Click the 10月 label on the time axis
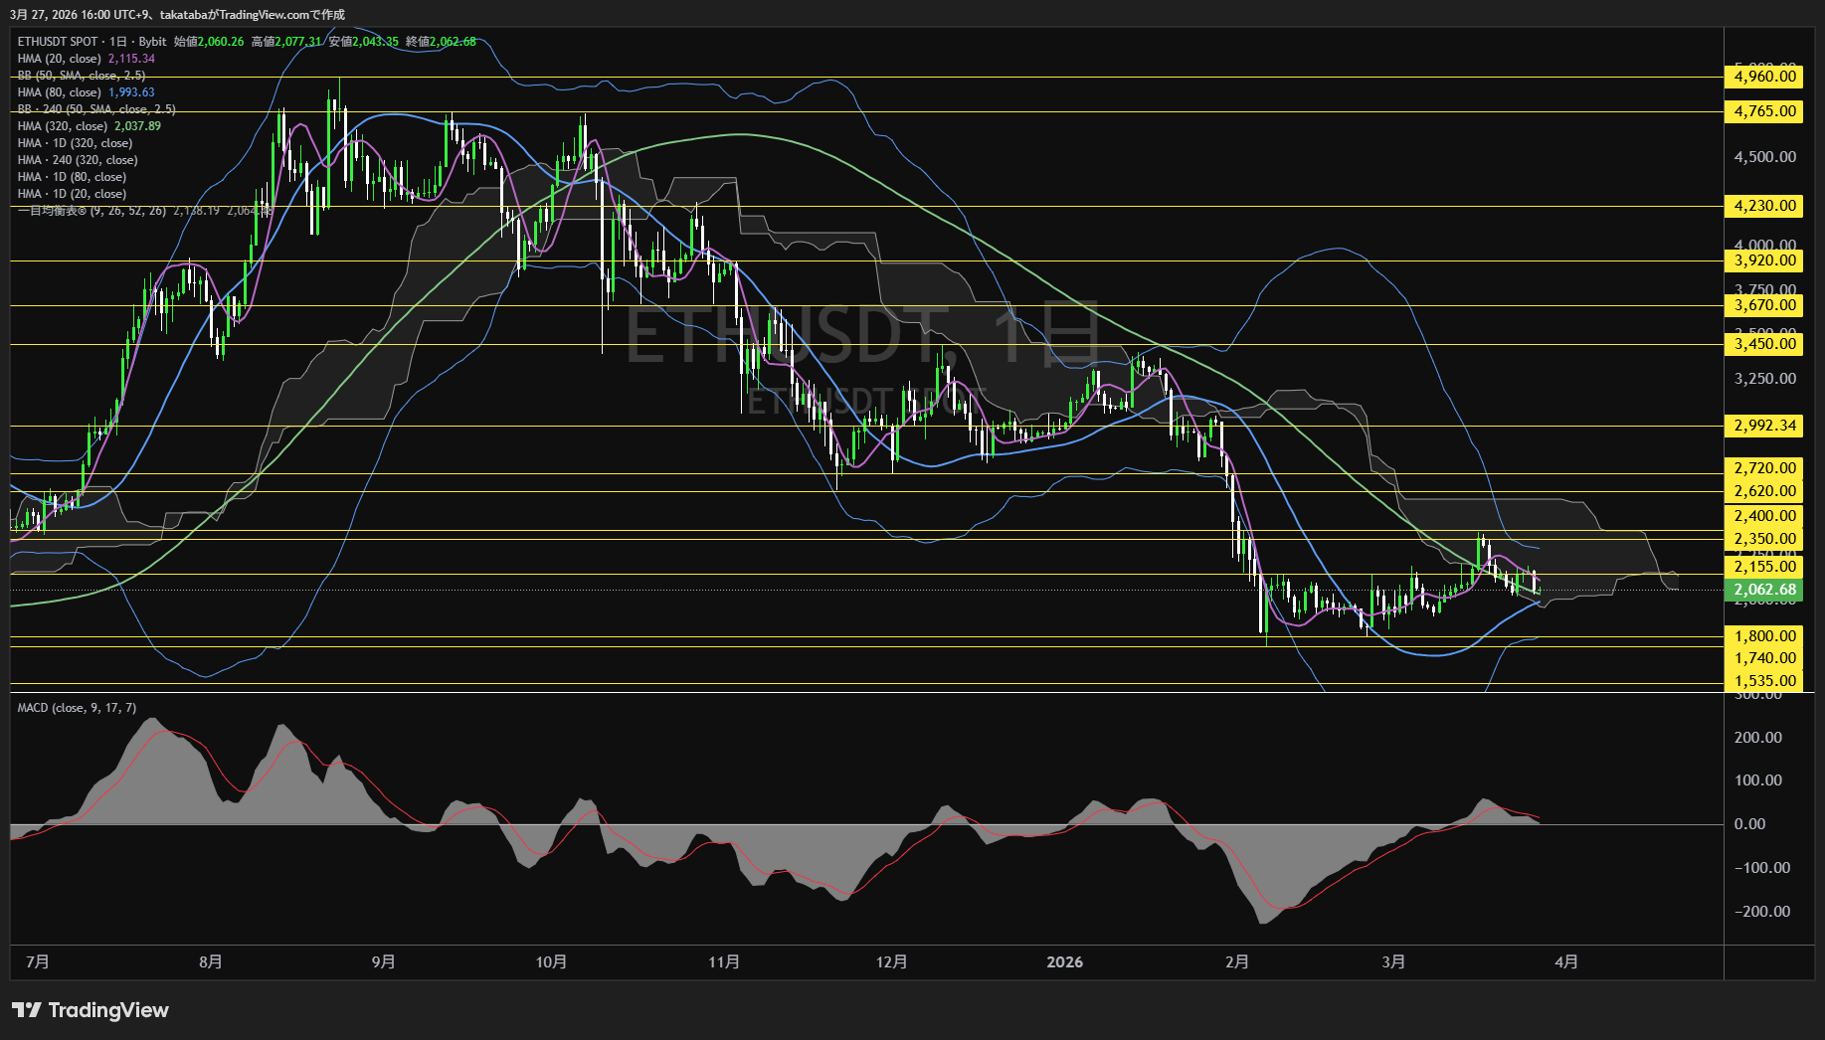Viewport: 1825px width, 1040px height. (551, 961)
